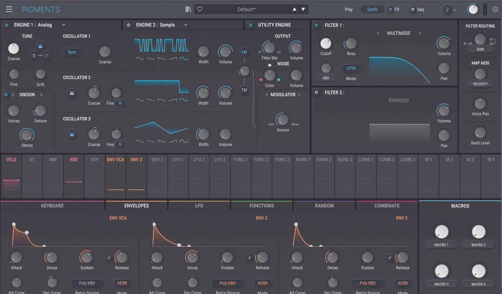Enable Sync on Oscillator 1
The width and height of the screenshot is (502, 294).
[x=71, y=52]
